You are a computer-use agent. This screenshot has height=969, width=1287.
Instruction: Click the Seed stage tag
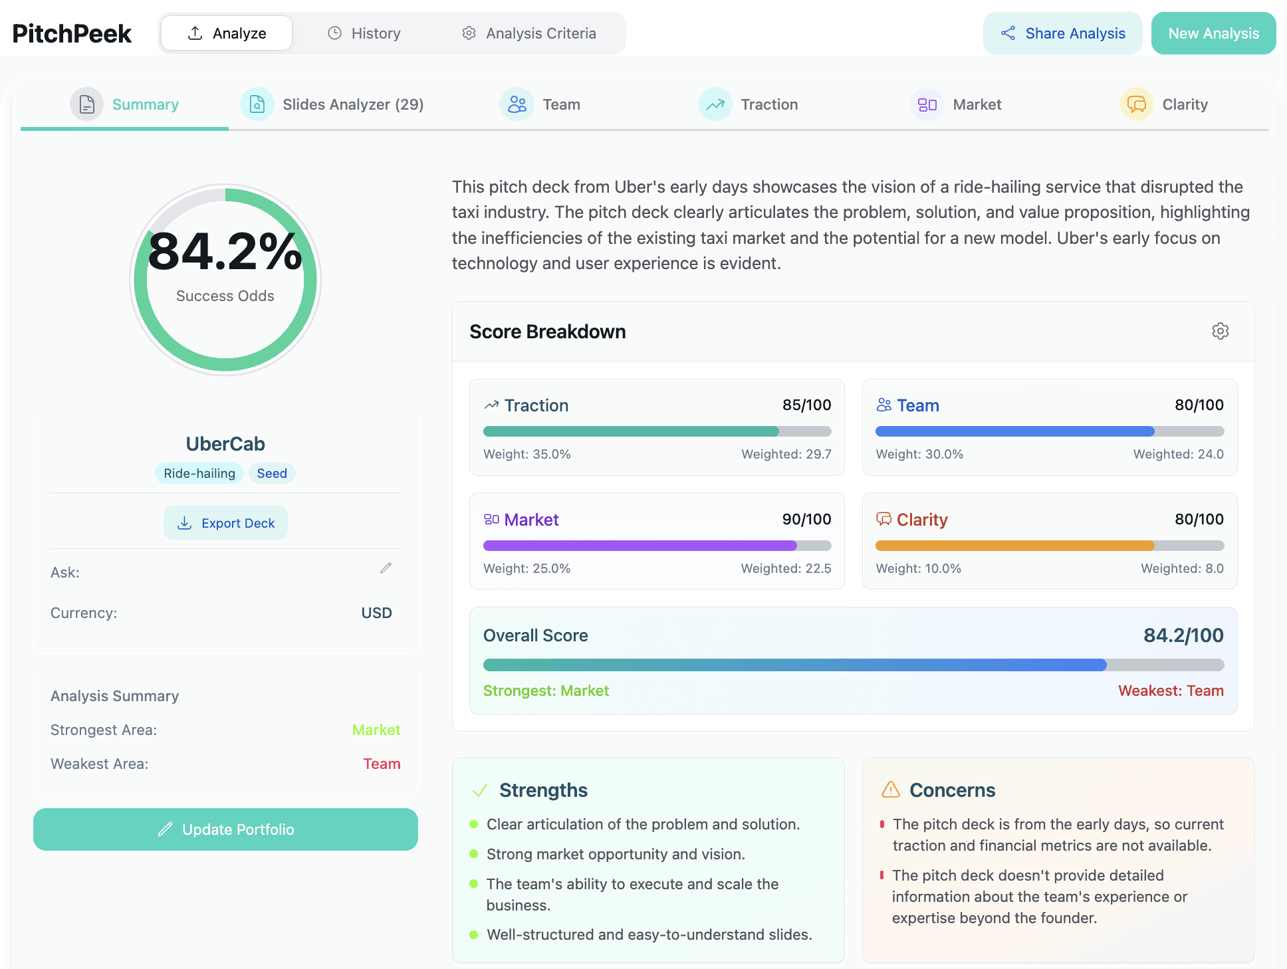[x=272, y=473]
